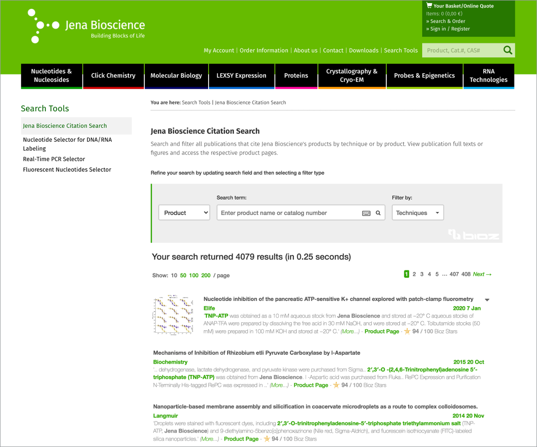Screen dimensions: 537x447
Task: Click the header search magnifier icon
Action: pyautogui.click(x=508, y=50)
